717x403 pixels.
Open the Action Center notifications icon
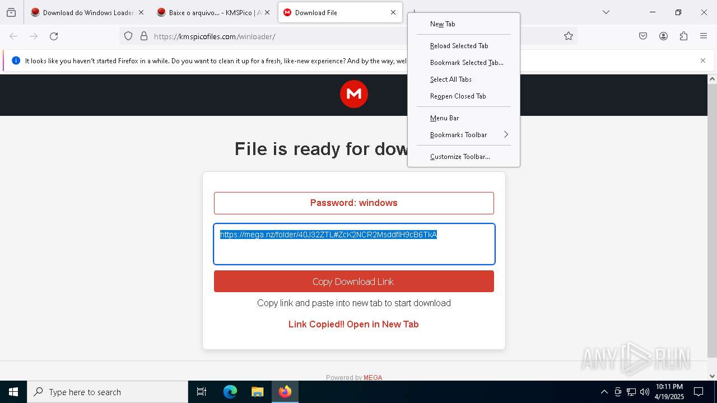699,392
